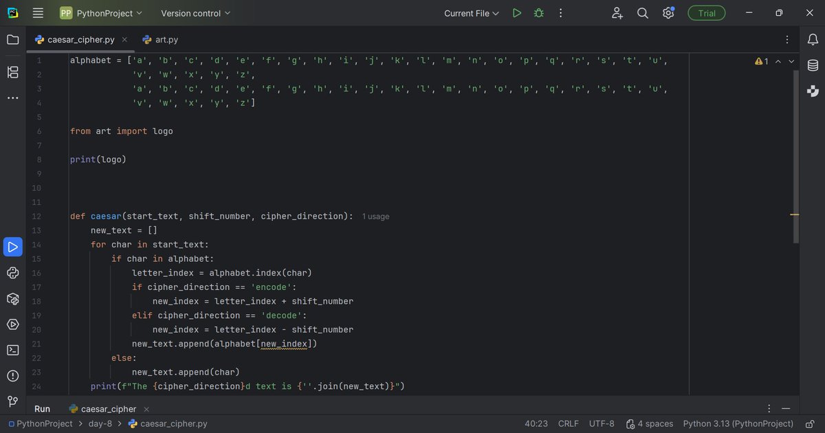
Task: Open Search Everywhere with the magnifier icon
Action: pyautogui.click(x=642, y=12)
